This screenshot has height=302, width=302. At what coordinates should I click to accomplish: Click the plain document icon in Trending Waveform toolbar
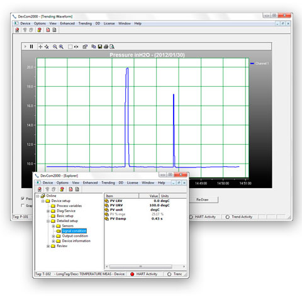(x=54, y=30)
